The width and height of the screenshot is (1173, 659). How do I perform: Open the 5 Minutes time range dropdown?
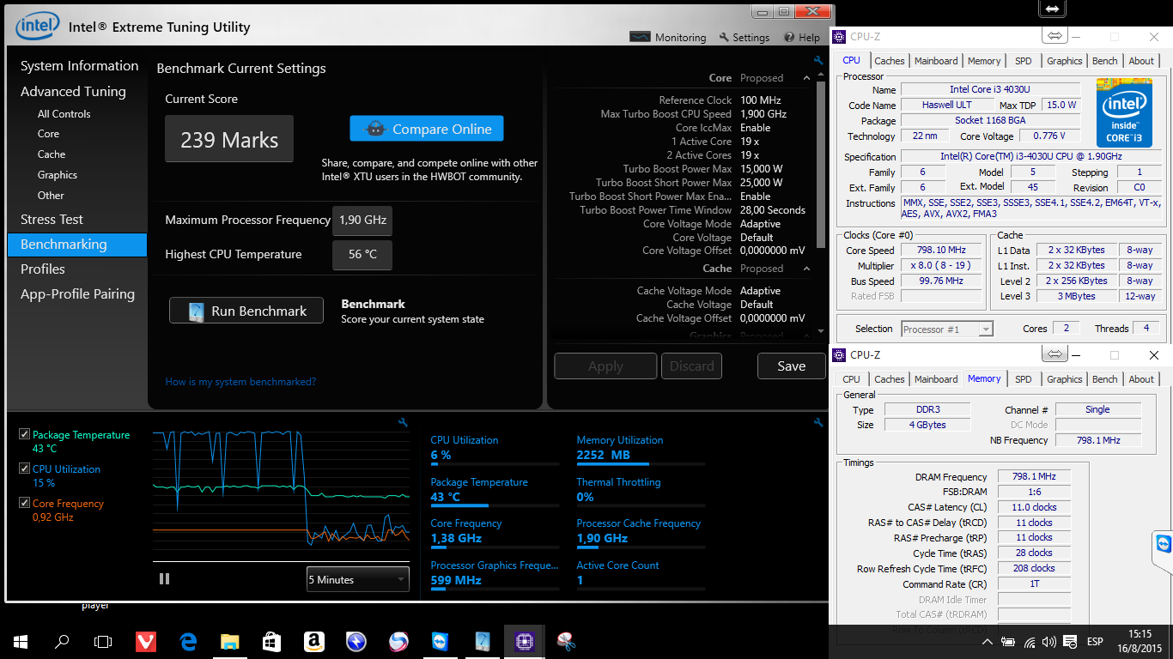coord(357,579)
